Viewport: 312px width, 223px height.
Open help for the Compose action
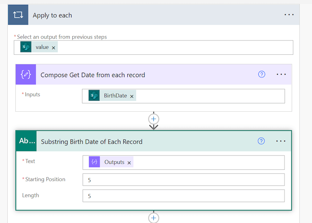[261, 74]
